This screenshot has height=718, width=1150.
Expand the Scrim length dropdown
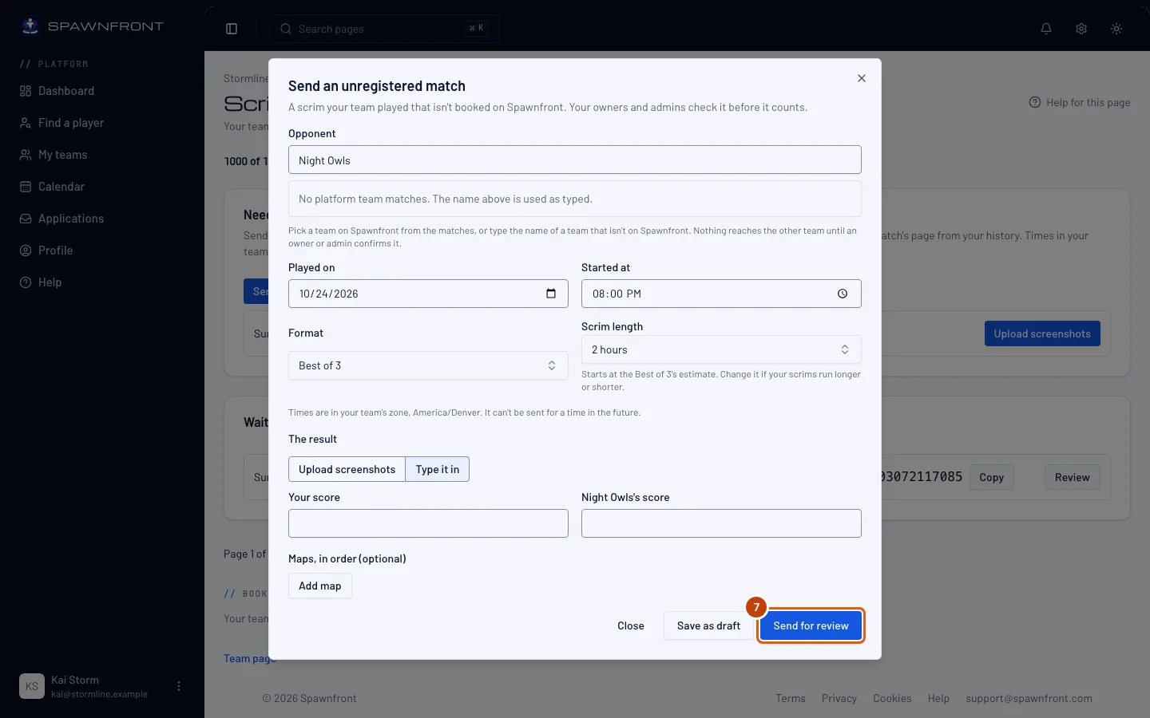[x=721, y=349]
